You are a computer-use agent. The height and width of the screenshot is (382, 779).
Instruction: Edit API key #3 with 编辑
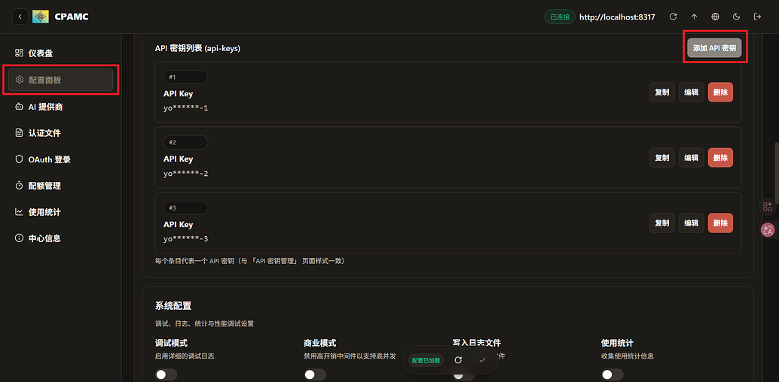pyautogui.click(x=691, y=223)
